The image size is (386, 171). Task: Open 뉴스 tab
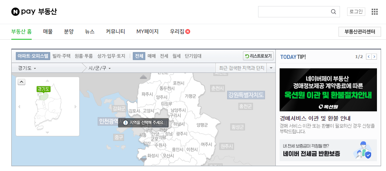pos(89,32)
